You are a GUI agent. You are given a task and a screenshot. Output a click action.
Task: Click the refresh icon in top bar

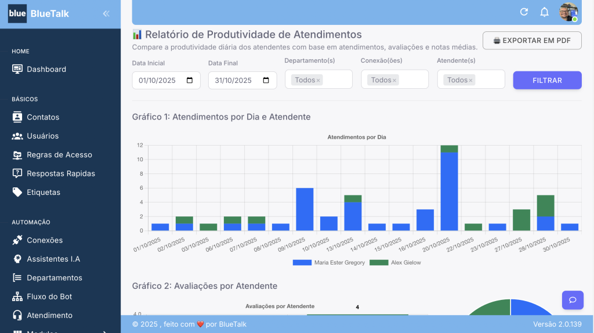tap(524, 12)
